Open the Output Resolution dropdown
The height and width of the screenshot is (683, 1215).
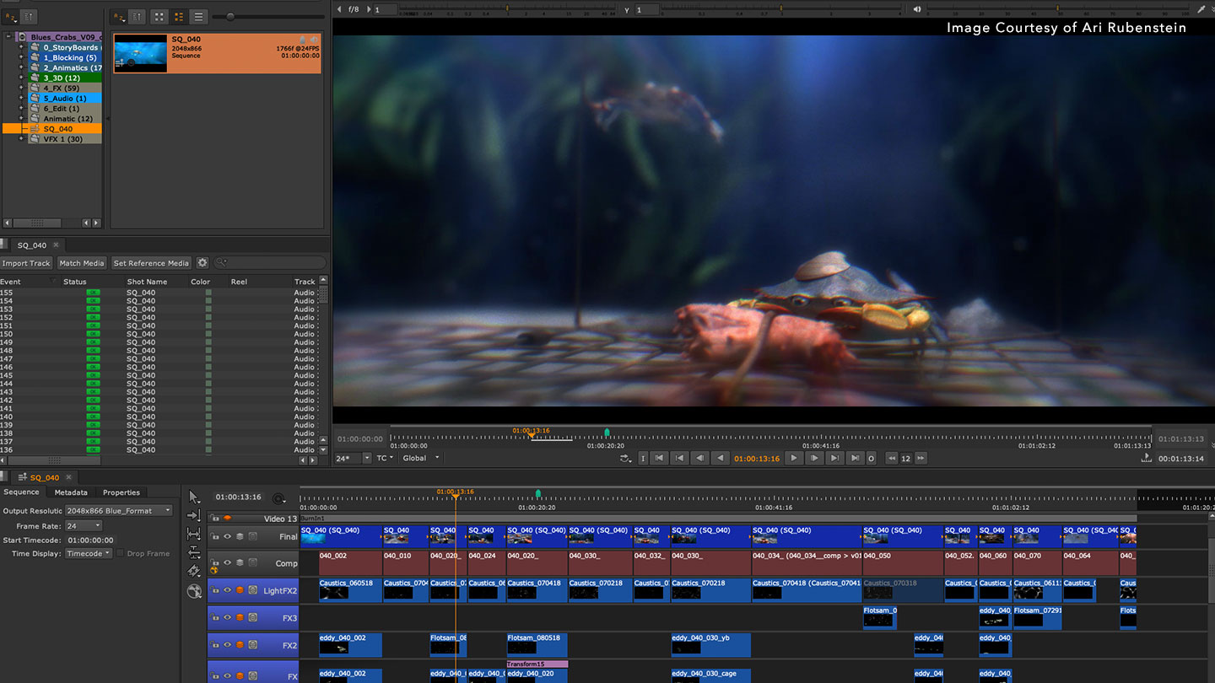(x=119, y=511)
